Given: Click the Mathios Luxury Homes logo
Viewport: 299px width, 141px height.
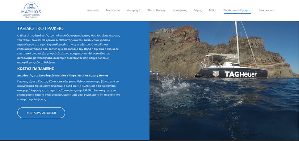Looking at the screenshot, I should click(31, 10).
